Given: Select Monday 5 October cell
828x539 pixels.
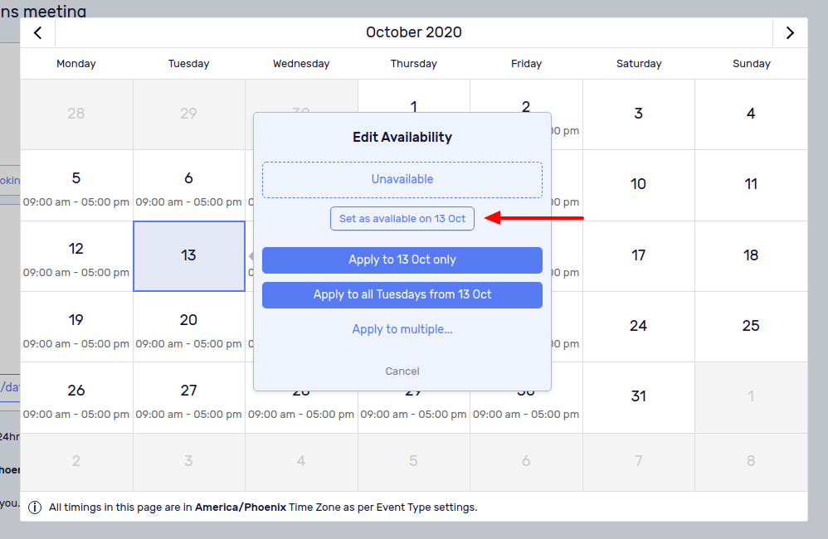Looking at the screenshot, I should (76, 185).
